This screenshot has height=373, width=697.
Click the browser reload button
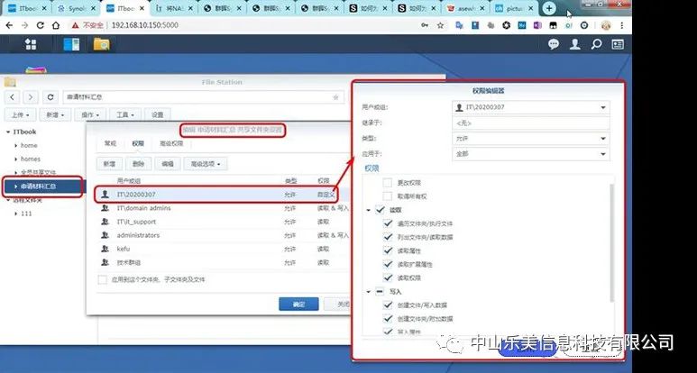click(40, 25)
